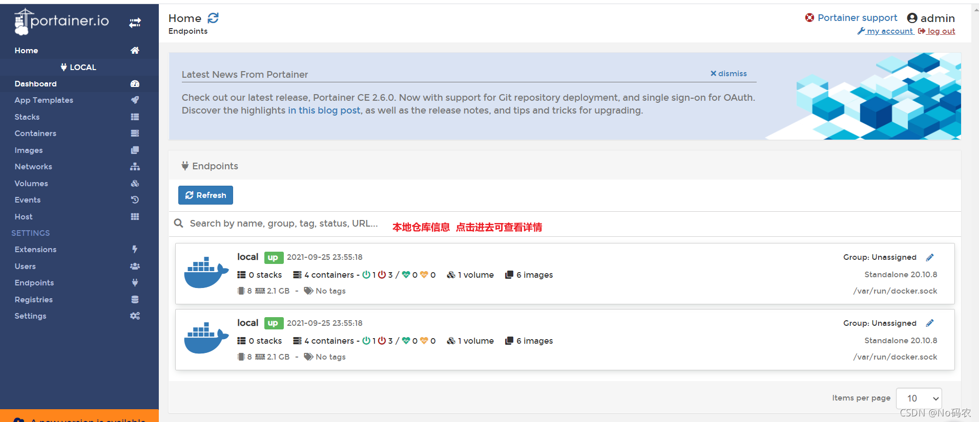Click the first endpoint's 'local' name

(x=247, y=257)
